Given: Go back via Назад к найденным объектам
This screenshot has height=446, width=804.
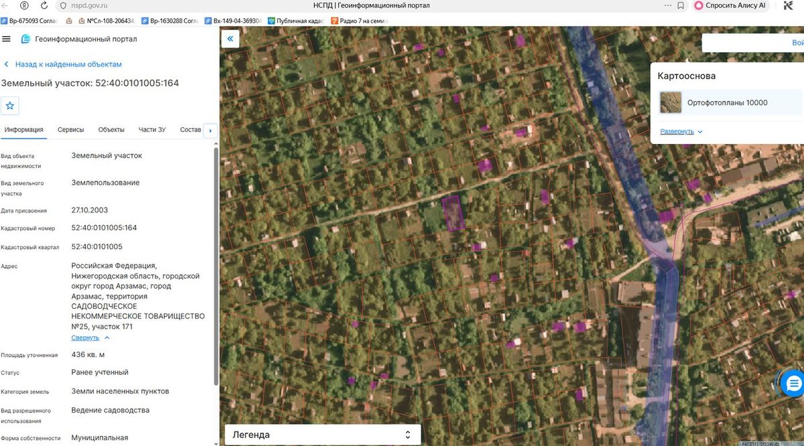Looking at the screenshot, I should pos(63,64).
